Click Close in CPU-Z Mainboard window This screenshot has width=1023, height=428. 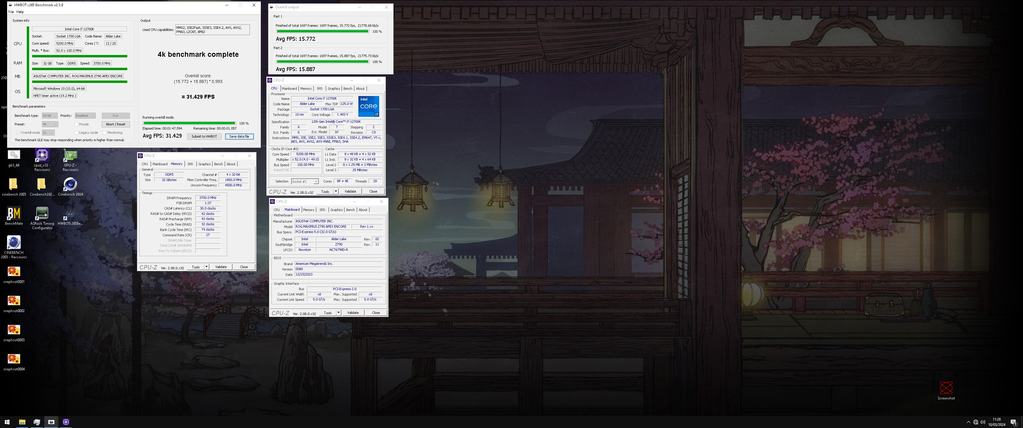point(376,313)
